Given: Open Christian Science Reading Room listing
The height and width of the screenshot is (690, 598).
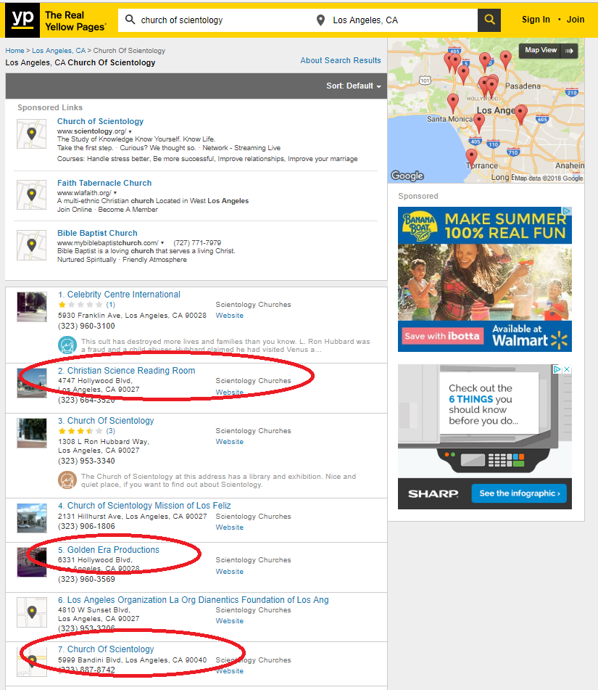Looking at the screenshot, I should [127, 371].
